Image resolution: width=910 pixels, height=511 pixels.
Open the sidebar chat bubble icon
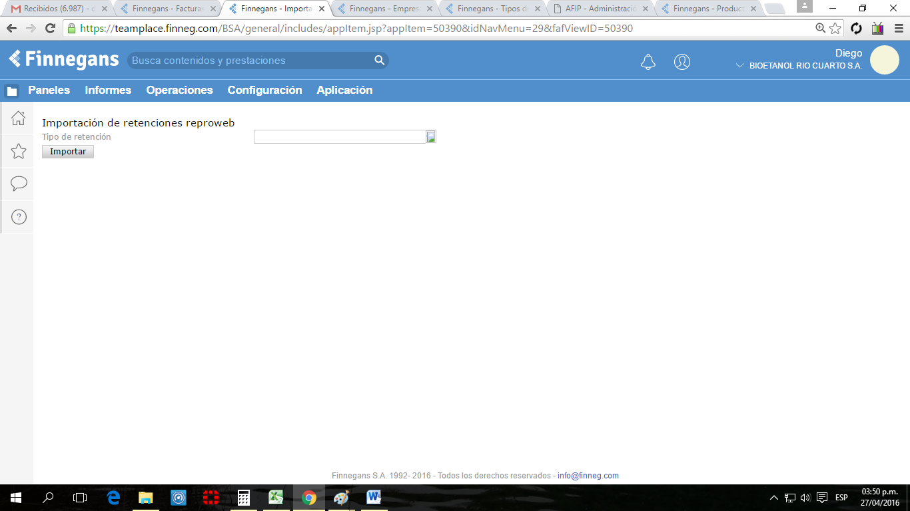coord(19,184)
